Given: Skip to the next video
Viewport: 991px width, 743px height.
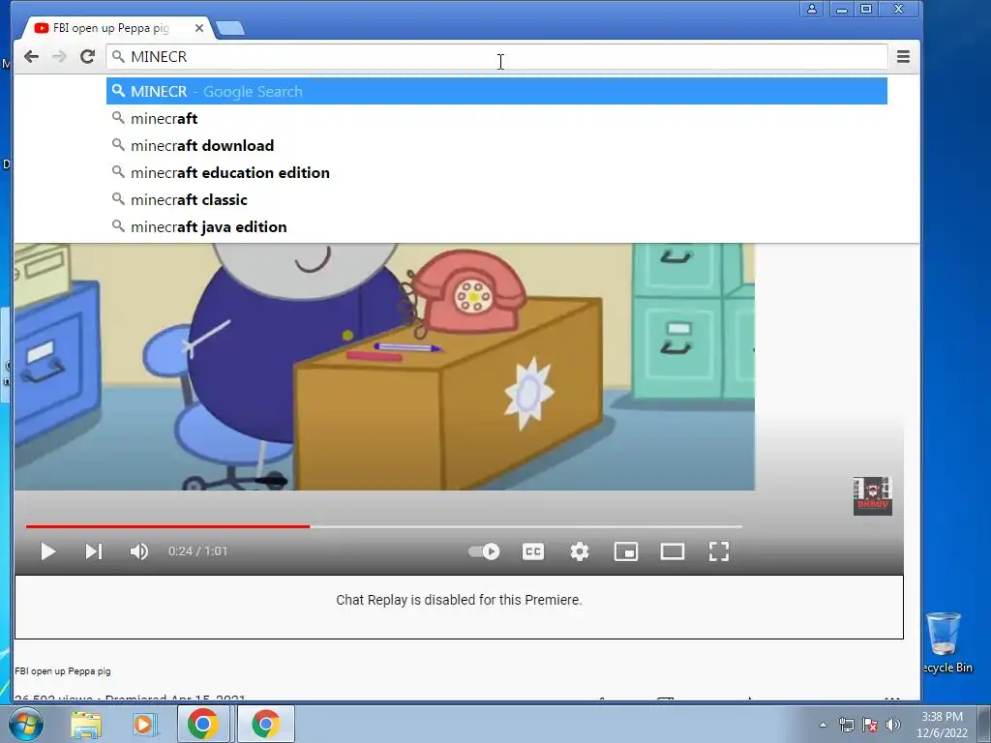Looking at the screenshot, I should pyautogui.click(x=94, y=551).
